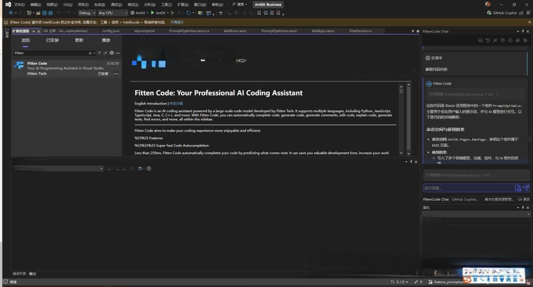Click the attach file icon in chat input
The image size is (533, 287).
click(518, 188)
